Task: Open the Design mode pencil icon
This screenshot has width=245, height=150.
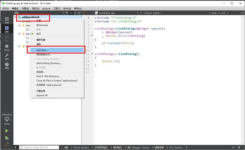Action: [7, 38]
